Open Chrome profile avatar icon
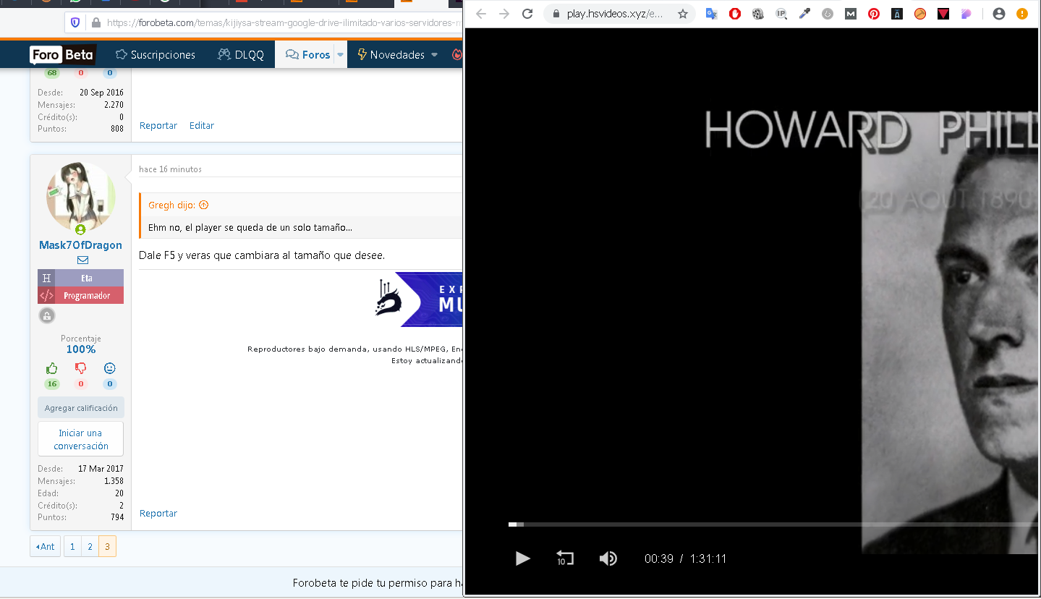 [x=999, y=14]
